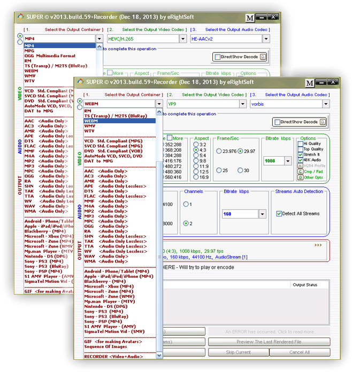Open the Crop / Pad option icon

(x=300, y=172)
